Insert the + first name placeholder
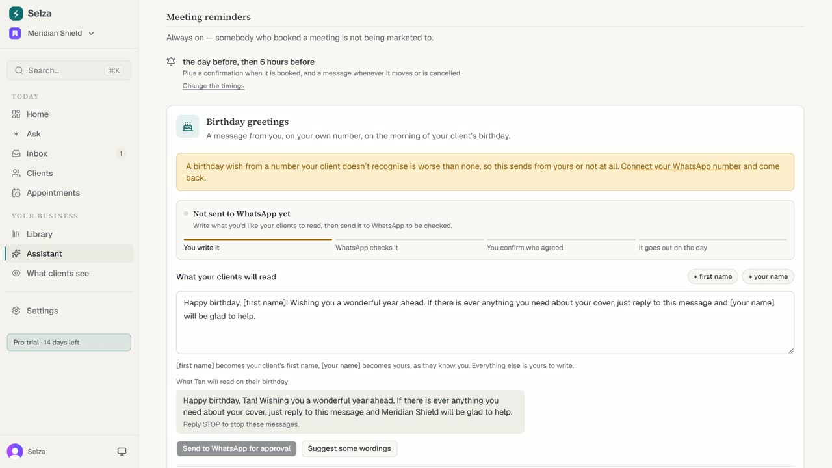Viewport: 832px width, 468px height. [712, 277]
